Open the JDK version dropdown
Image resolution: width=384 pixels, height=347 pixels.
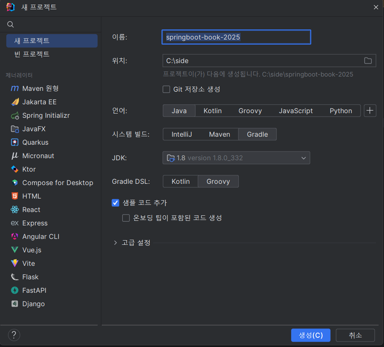click(x=236, y=158)
